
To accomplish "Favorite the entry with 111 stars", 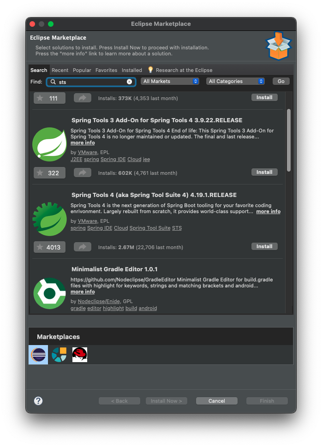I will click(50, 98).
